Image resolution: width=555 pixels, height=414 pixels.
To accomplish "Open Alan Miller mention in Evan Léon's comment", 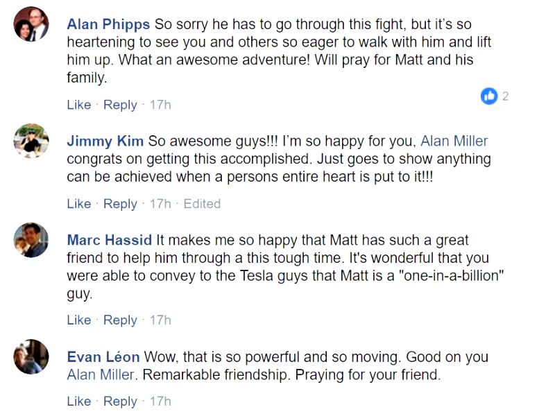I will pos(100,376).
